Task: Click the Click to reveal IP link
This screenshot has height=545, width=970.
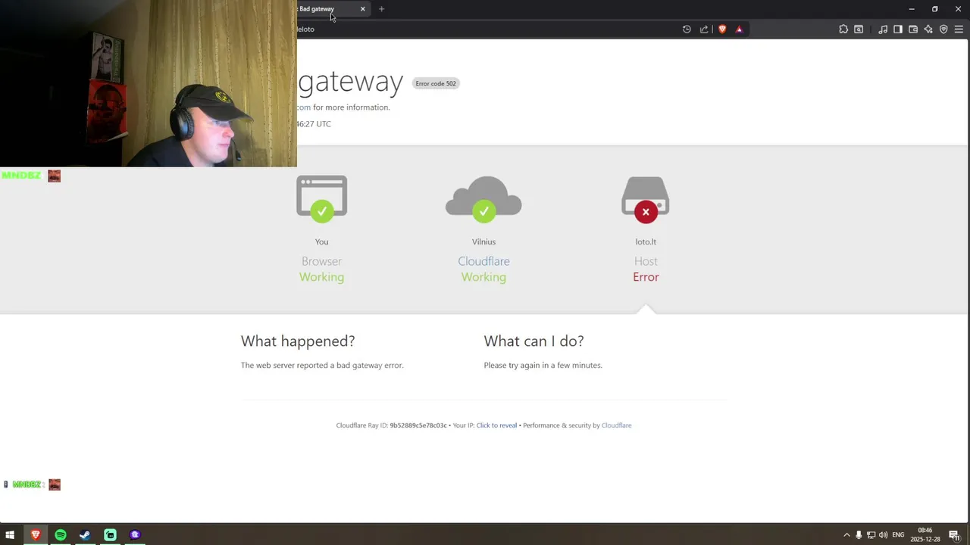Action: coord(496,425)
